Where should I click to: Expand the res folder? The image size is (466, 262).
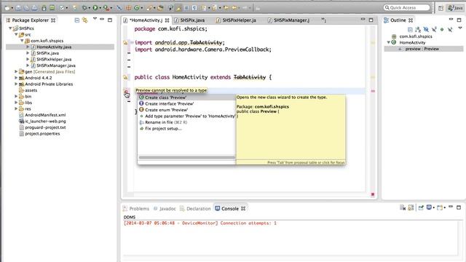click(16, 108)
